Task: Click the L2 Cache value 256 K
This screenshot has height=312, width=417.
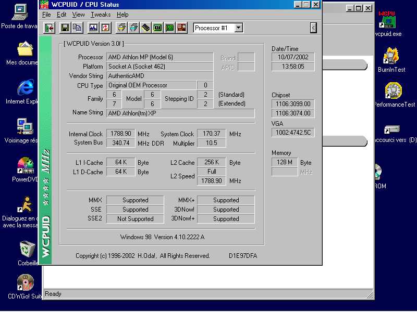Action: 212,162
